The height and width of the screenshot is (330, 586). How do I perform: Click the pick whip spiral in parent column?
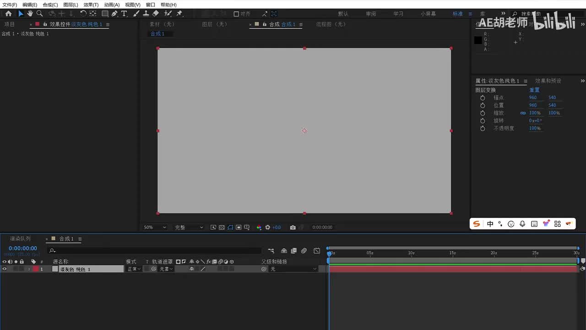[x=264, y=269]
